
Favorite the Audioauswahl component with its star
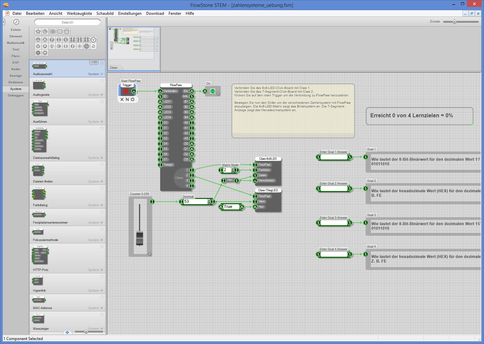pyautogui.click(x=102, y=63)
